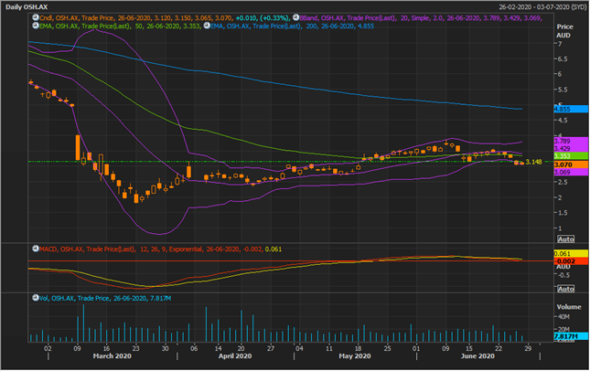This screenshot has width=590, height=371.
Task: Click the icon beside the BBand legend entry
Action: (296, 17)
